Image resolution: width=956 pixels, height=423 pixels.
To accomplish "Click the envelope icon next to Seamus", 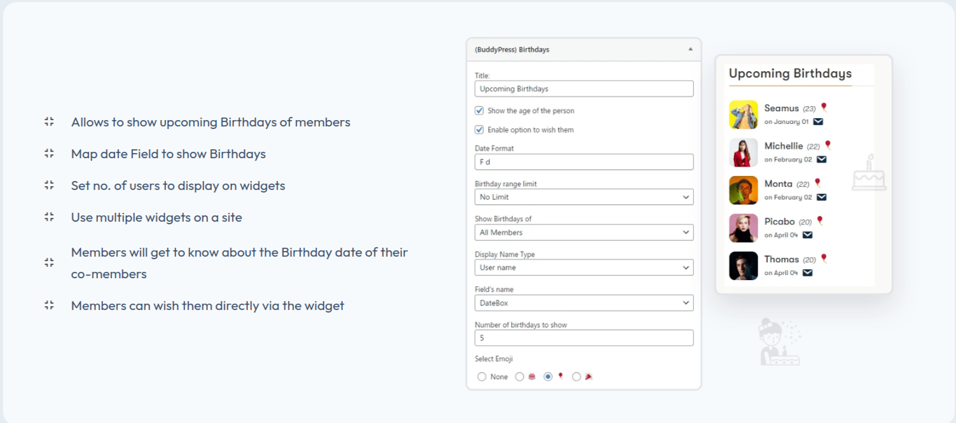I will [818, 121].
